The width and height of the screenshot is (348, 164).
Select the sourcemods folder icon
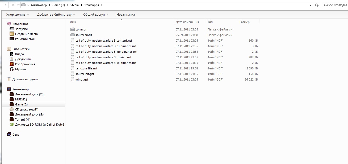click(x=73, y=35)
